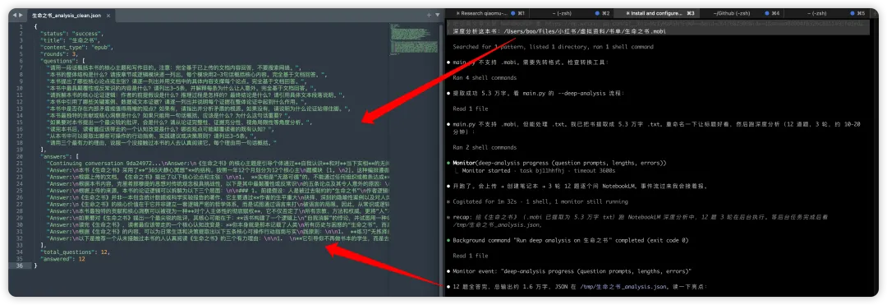
Task: Open the ~/Github (-zsh) terminal tab
Action: [742, 12]
